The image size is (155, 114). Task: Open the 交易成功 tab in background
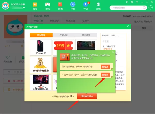[x=54, y=21]
